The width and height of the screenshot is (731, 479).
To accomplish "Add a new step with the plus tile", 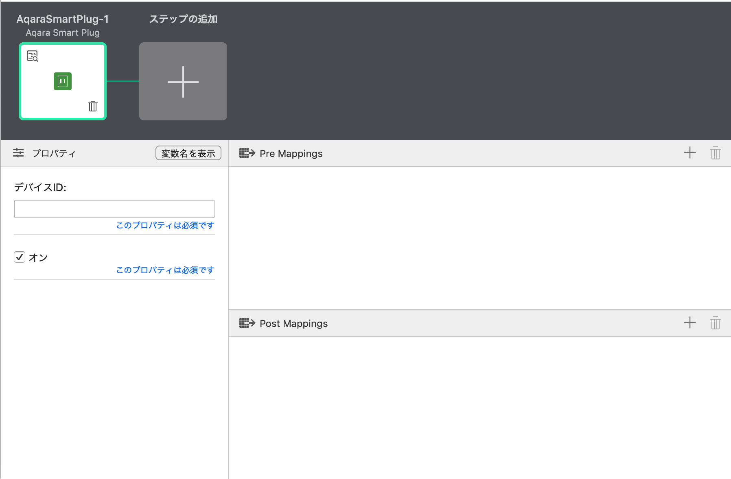I will (183, 81).
